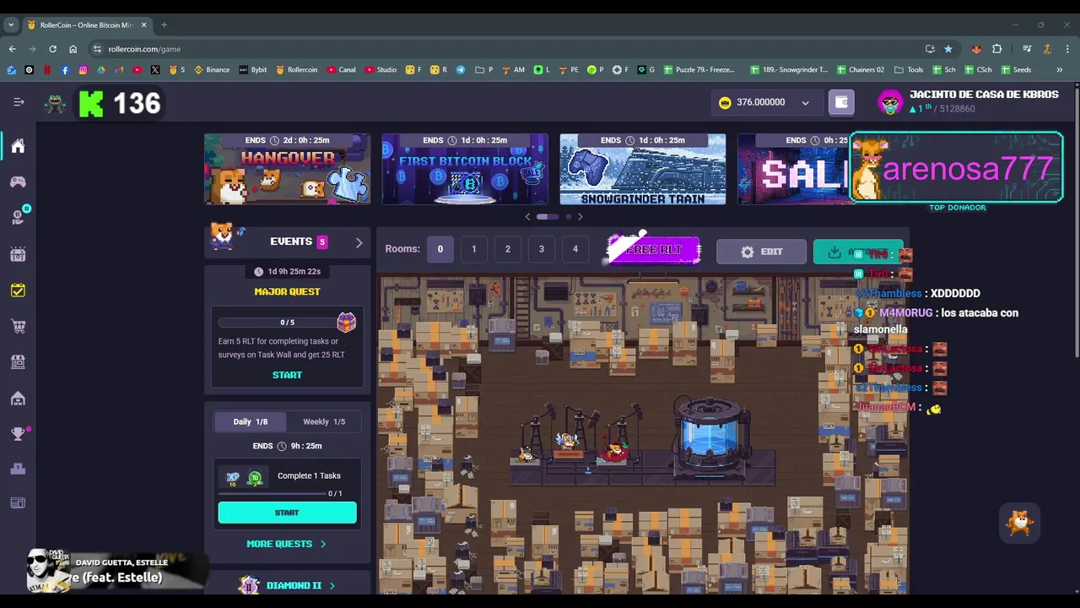Open the First Bitcoin Block banner
The image size is (1080, 608).
465,169
